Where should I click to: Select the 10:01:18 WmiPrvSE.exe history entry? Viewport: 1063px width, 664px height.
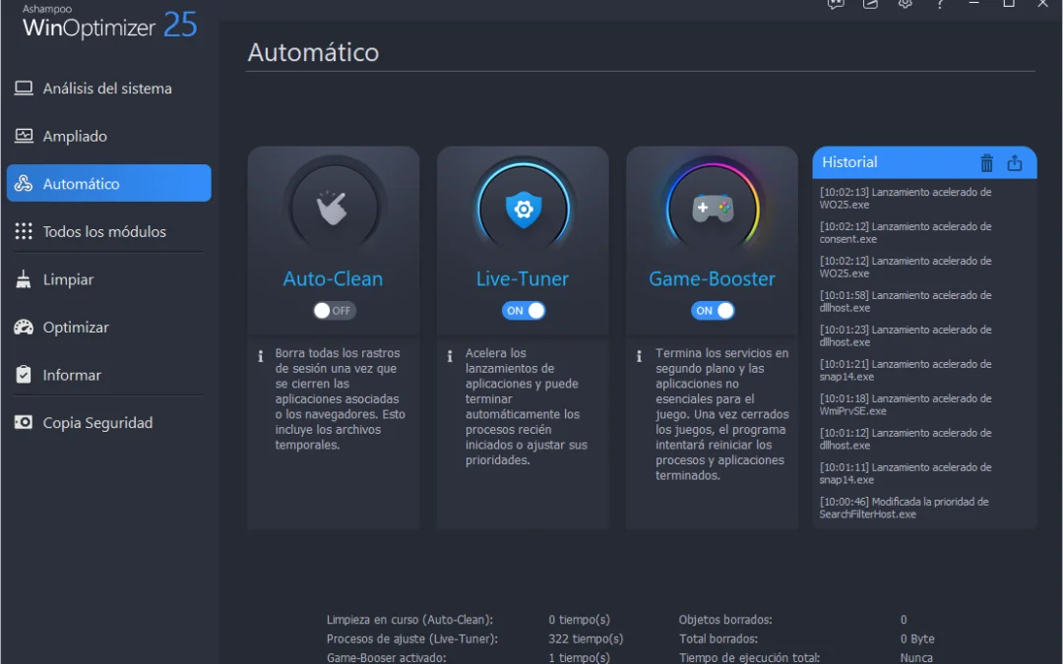[x=906, y=404]
